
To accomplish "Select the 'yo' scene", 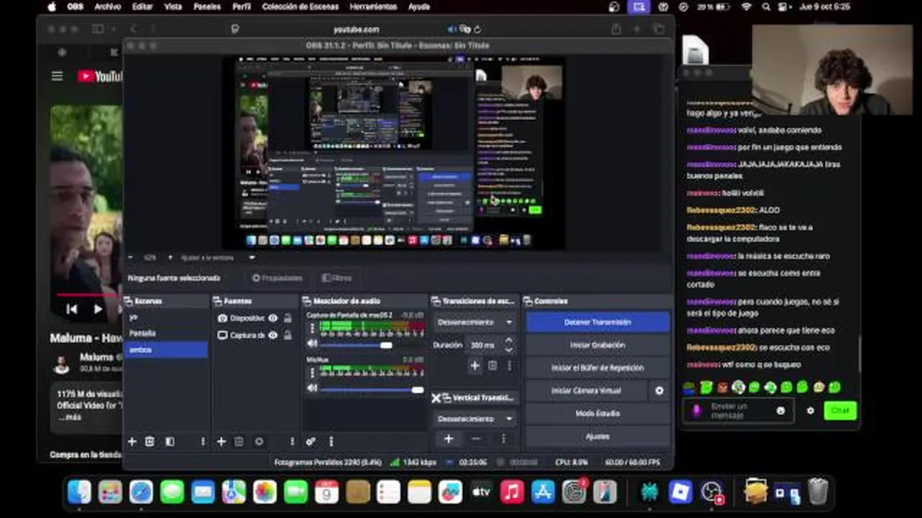I will (166, 317).
